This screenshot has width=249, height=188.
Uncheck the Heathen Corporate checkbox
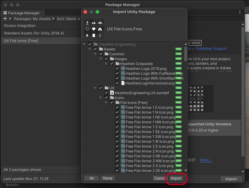pos(112,64)
